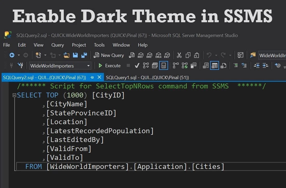286x188 pixels.
Task: Click the Find in Files folder icon
Action: 253,55
